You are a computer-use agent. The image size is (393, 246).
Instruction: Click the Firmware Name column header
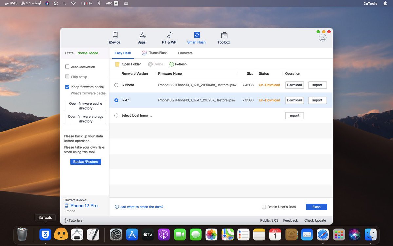click(170, 74)
